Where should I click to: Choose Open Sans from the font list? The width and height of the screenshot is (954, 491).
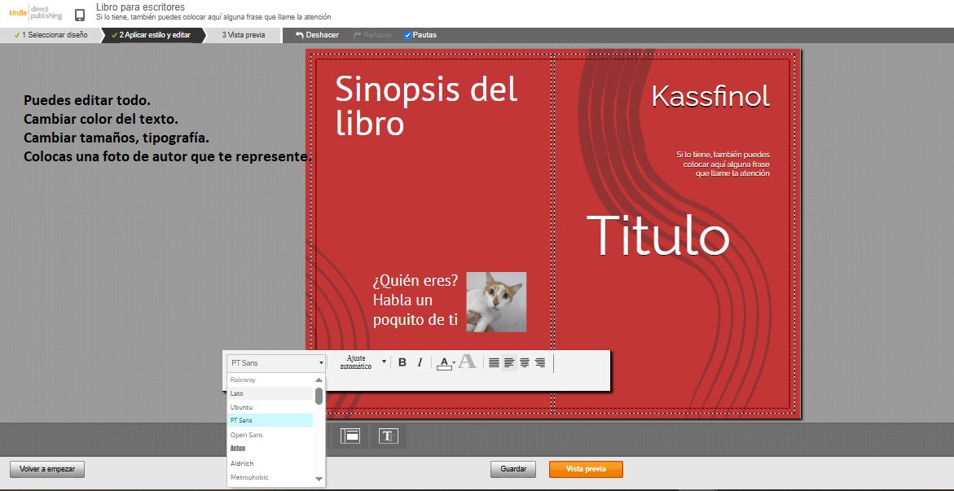270,435
